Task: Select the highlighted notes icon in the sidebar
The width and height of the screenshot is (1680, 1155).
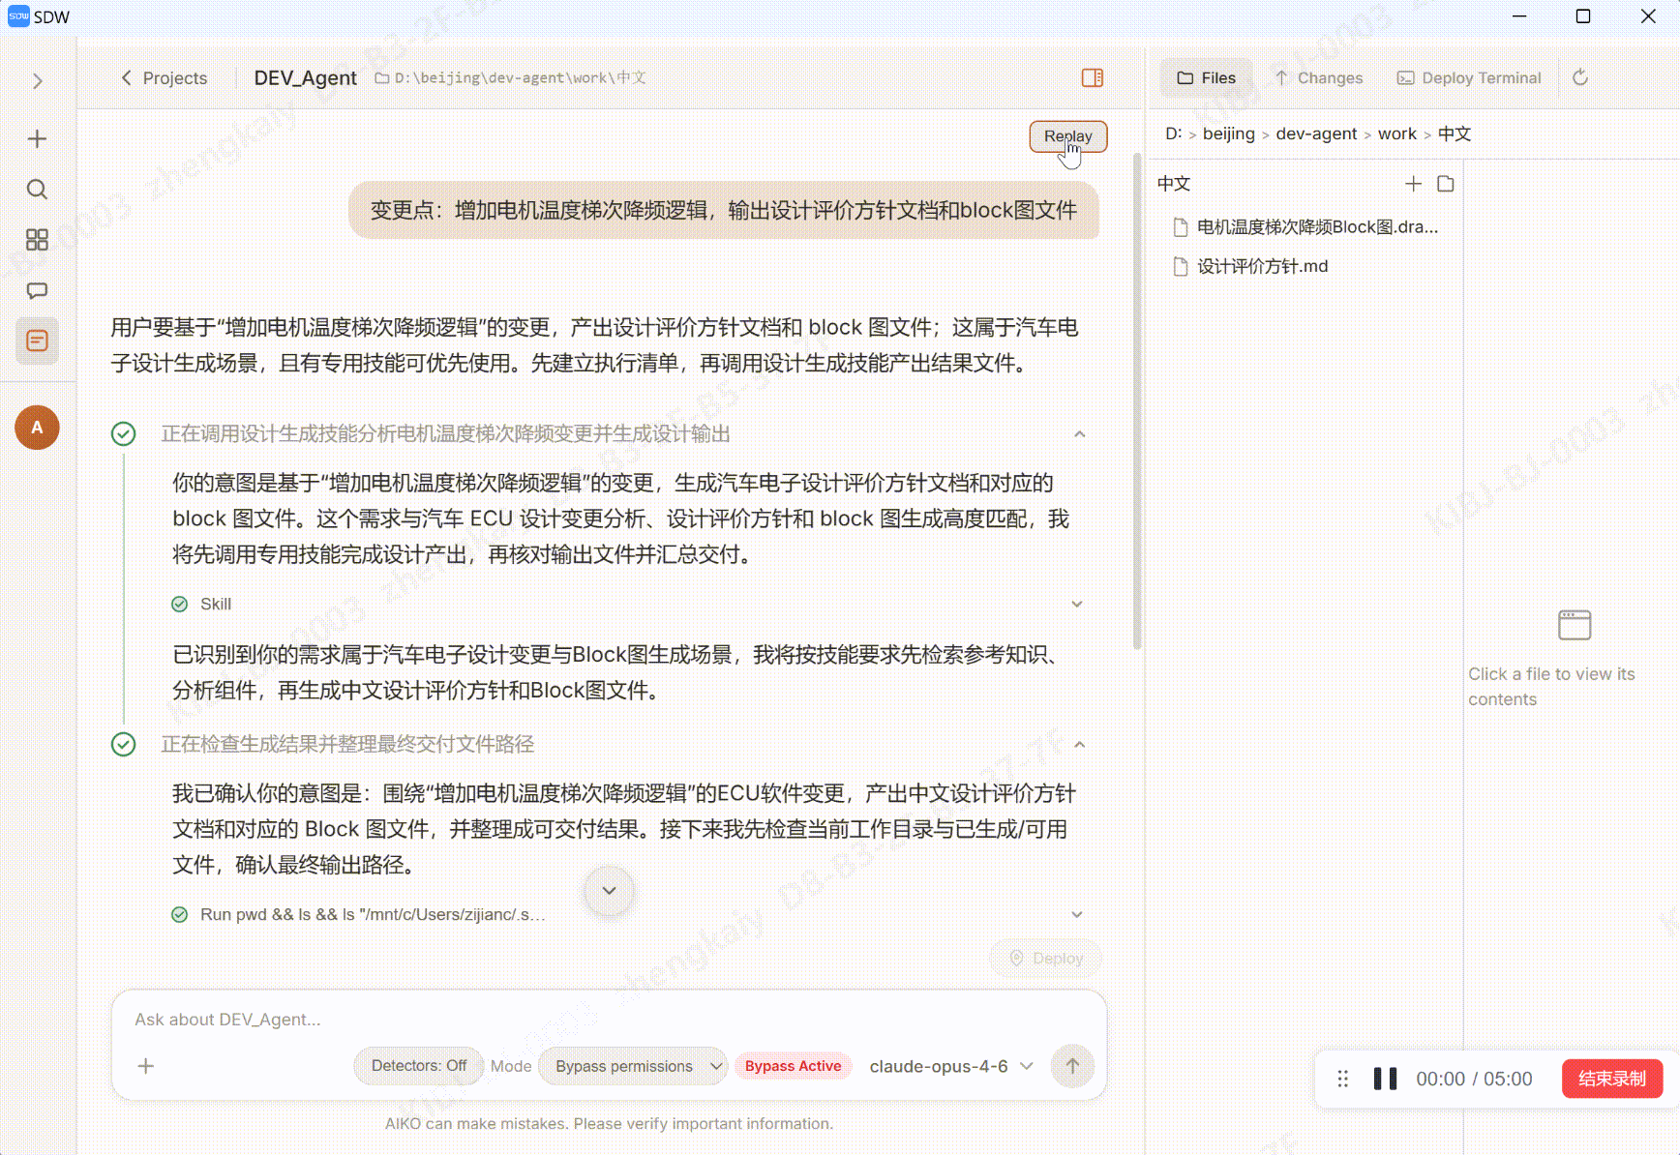Action: 37,341
